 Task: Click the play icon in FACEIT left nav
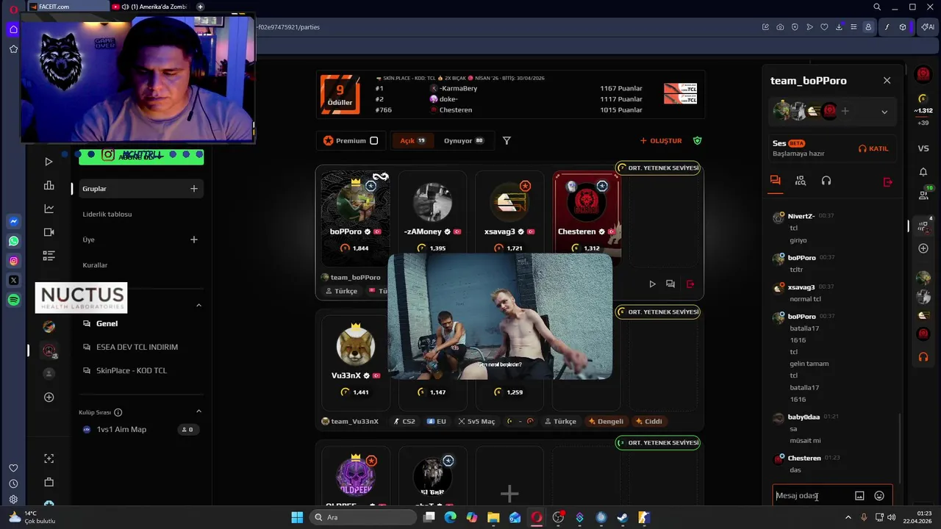coord(49,162)
